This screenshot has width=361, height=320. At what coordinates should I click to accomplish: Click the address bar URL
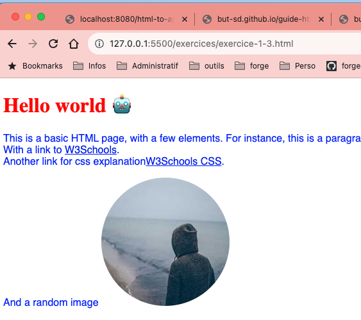201,44
